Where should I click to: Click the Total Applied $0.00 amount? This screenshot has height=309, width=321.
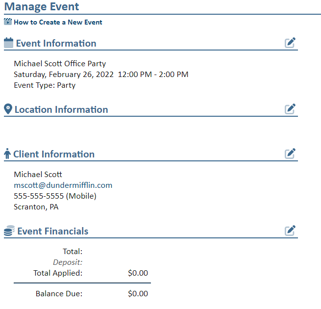[138, 273]
